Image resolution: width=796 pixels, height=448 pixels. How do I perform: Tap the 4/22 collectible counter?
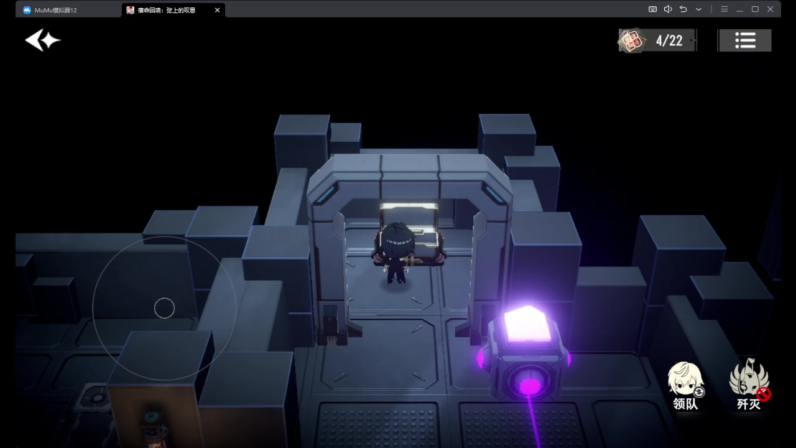657,40
